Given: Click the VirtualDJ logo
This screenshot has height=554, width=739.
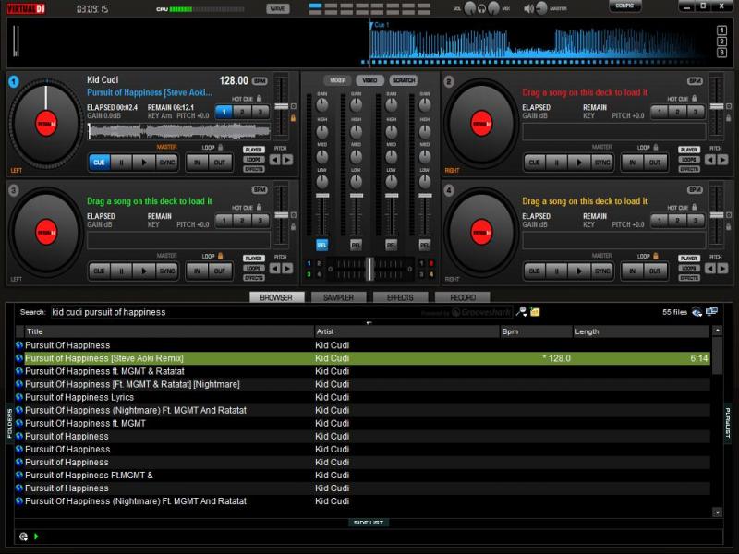Looking at the screenshot, I should pyautogui.click(x=26, y=8).
